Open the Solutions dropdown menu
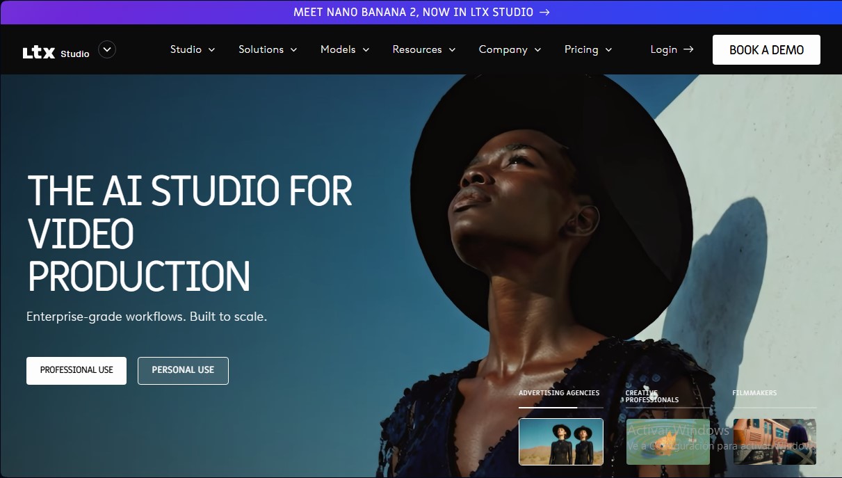Image resolution: width=842 pixels, height=478 pixels. (268, 49)
